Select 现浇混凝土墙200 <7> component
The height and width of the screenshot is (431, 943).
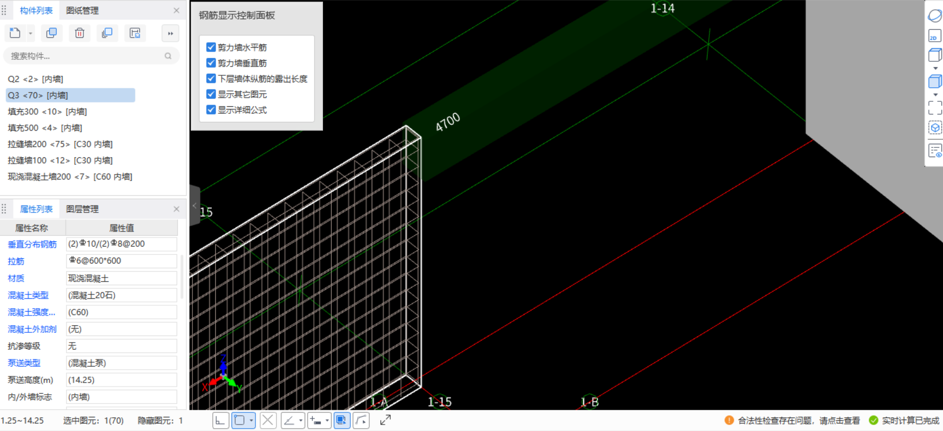pyautogui.click(x=70, y=177)
